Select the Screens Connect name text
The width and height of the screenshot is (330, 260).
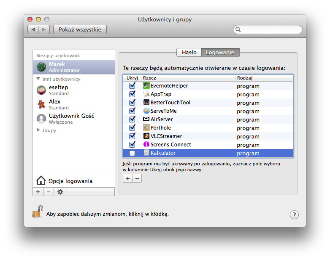tap(170, 144)
